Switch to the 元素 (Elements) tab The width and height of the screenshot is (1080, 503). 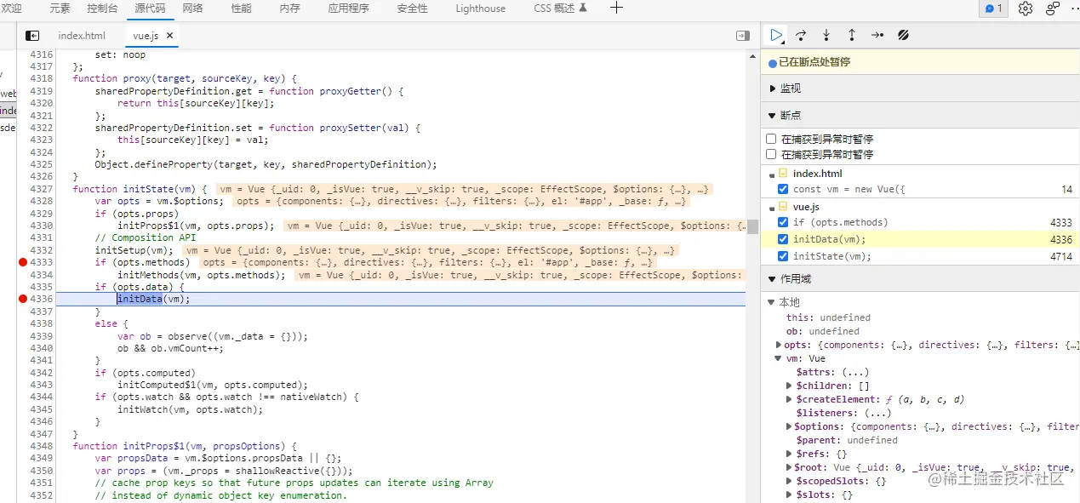coord(60,9)
